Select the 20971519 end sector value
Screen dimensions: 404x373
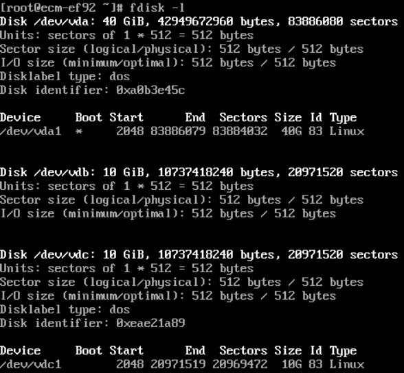point(178,364)
